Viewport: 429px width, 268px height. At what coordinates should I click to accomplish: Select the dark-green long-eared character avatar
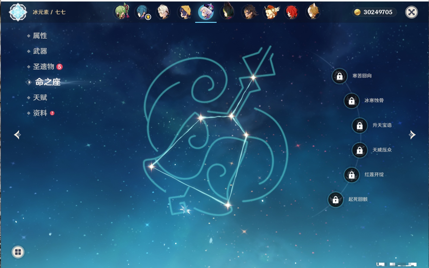(x=227, y=12)
